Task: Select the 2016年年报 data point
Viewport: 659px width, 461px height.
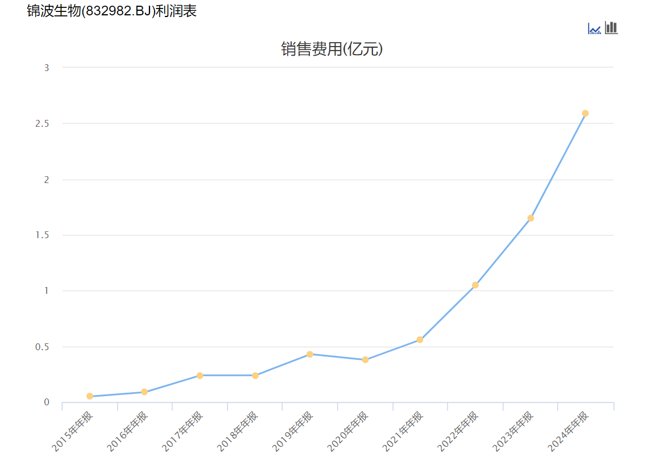Action: pyautogui.click(x=144, y=392)
